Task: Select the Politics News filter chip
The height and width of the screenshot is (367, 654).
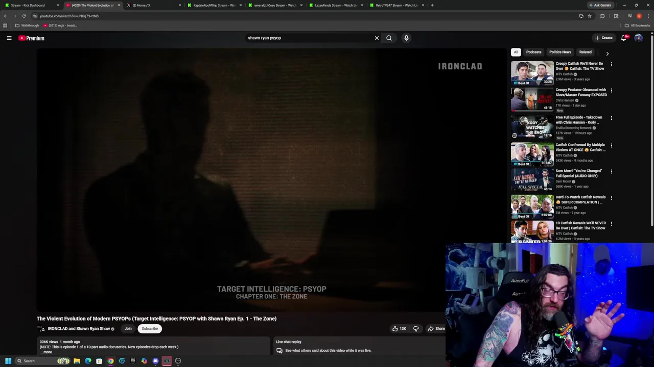Action: click(560, 52)
